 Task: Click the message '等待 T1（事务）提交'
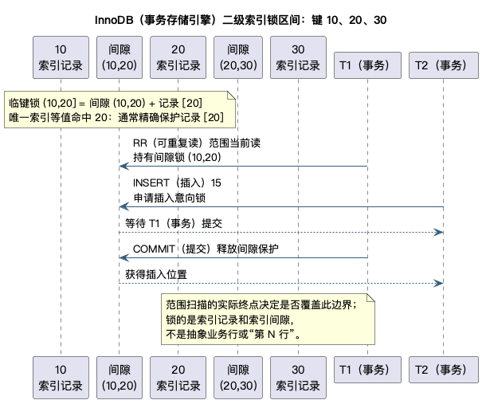(x=174, y=223)
